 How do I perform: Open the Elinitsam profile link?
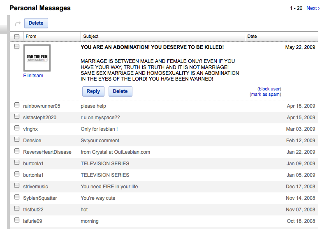pos(33,76)
